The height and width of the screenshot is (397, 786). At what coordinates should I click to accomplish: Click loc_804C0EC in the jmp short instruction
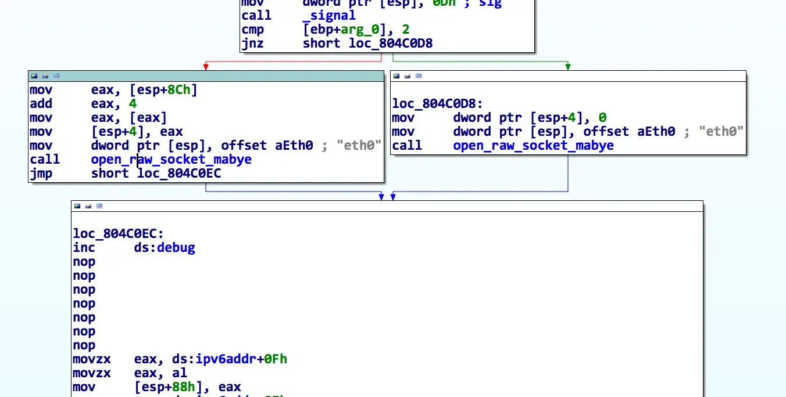click(x=179, y=173)
